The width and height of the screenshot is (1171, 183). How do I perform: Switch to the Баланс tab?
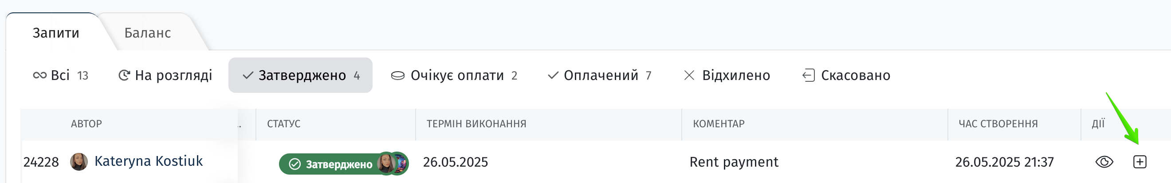click(148, 33)
